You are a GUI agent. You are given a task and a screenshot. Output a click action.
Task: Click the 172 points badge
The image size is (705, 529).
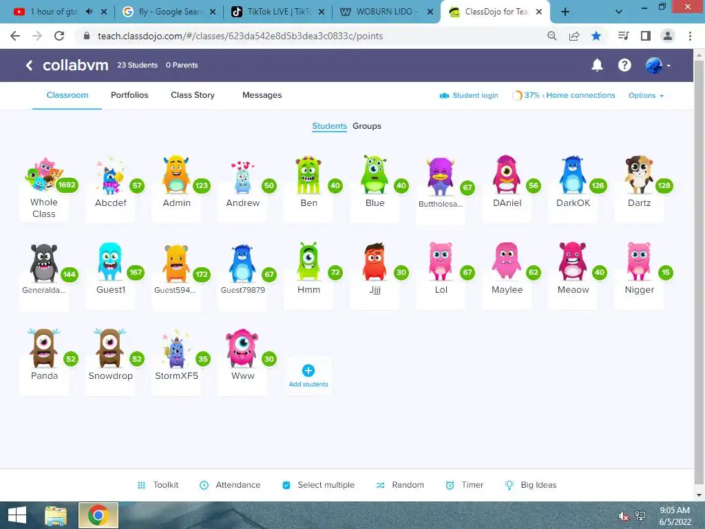(x=202, y=274)
